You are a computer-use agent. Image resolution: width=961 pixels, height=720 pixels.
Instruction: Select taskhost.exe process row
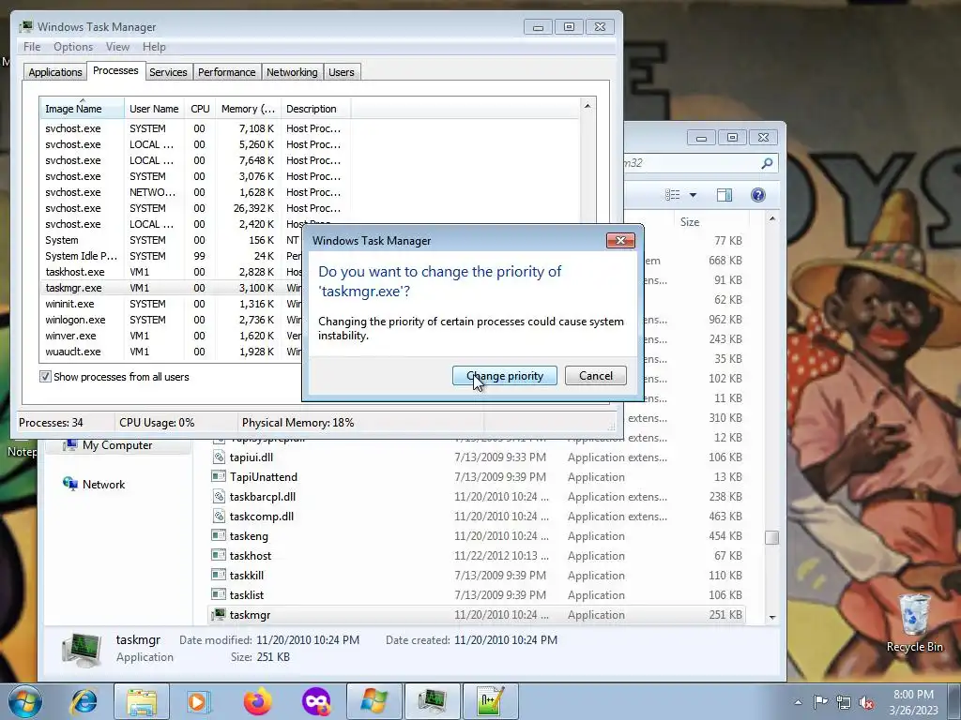[171, 272]
